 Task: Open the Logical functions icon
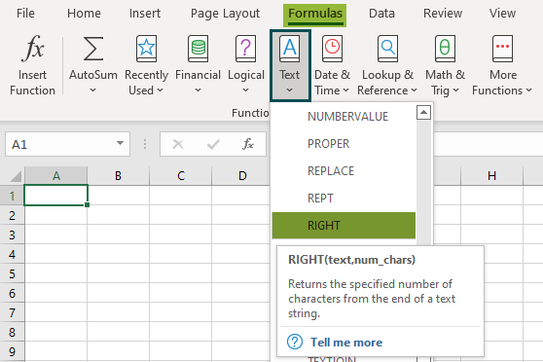pyautogui.click(x=246, y=49)
